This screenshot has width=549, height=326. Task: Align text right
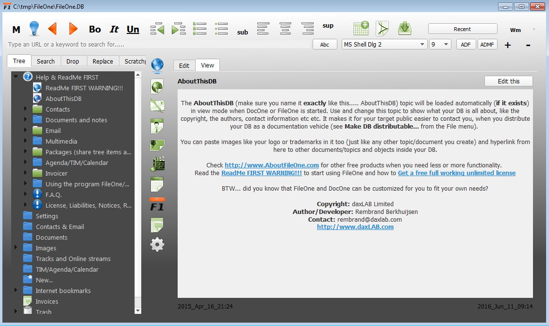(x=307, y=29)
